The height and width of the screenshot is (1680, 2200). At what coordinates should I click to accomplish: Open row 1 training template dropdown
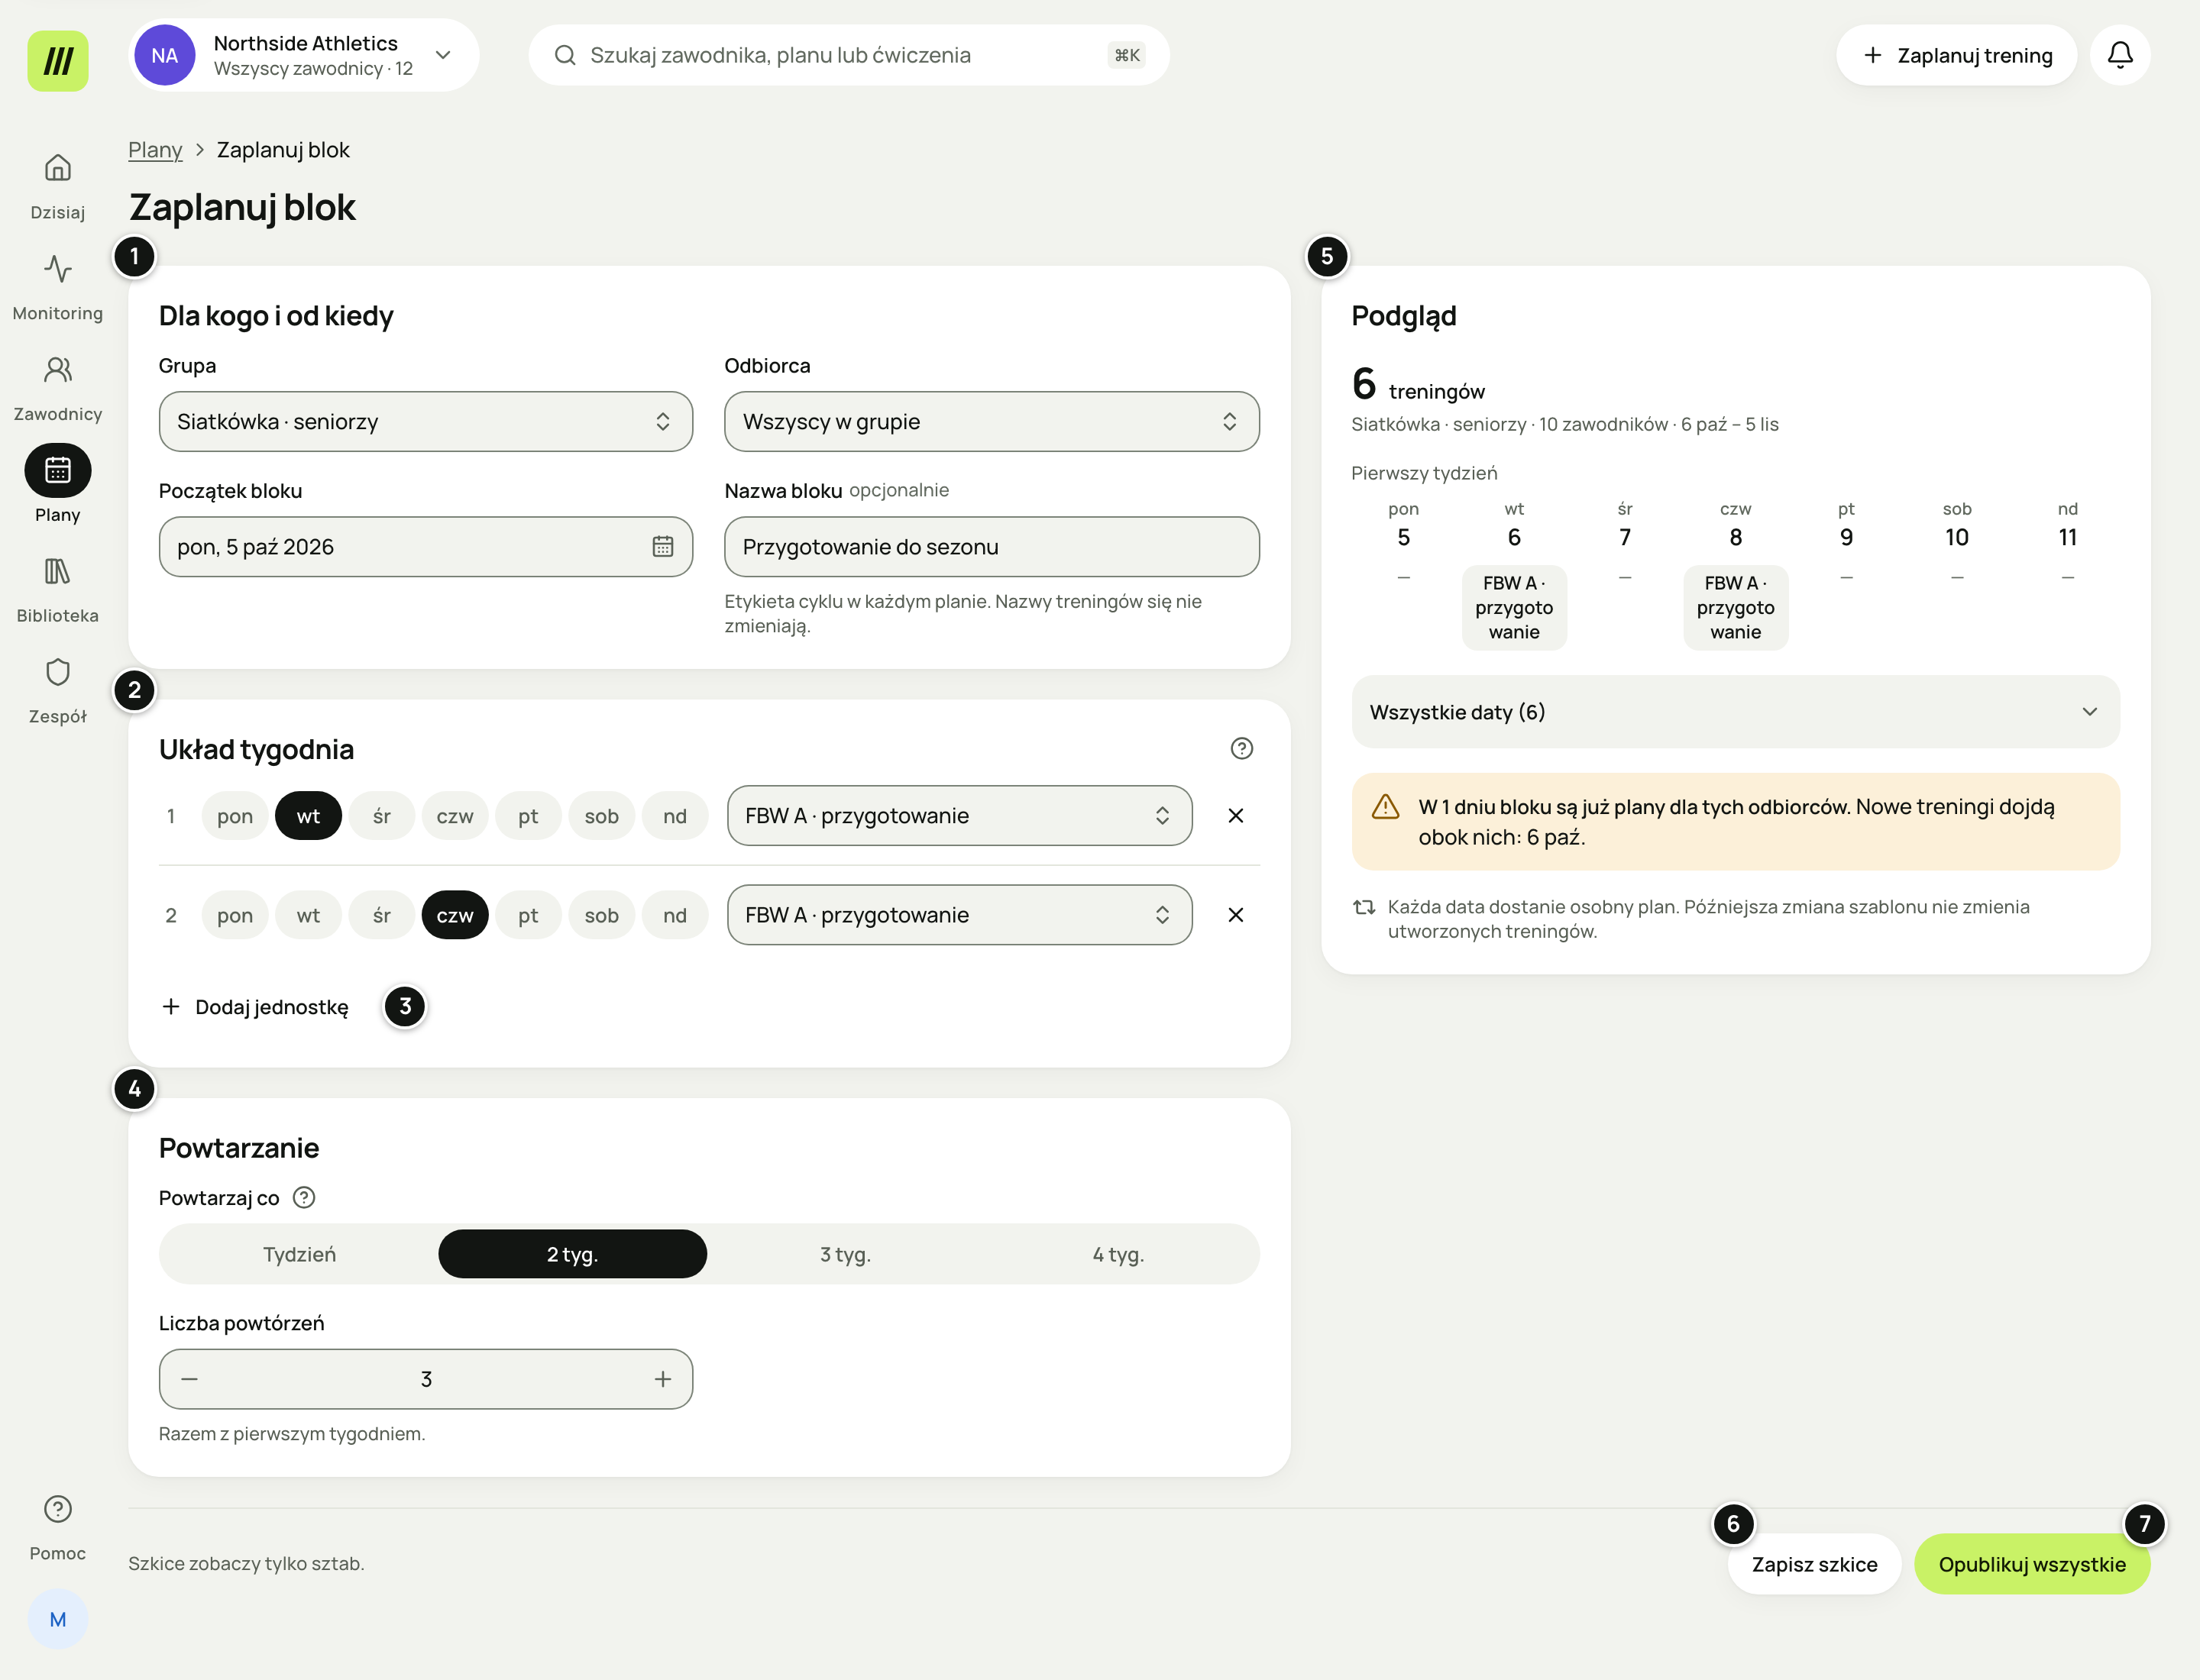pos(959,815)
